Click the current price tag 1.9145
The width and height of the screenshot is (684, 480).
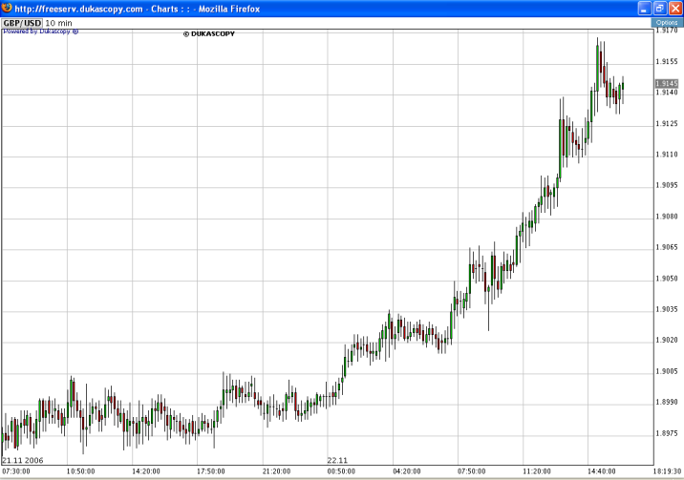pos(667,84)
